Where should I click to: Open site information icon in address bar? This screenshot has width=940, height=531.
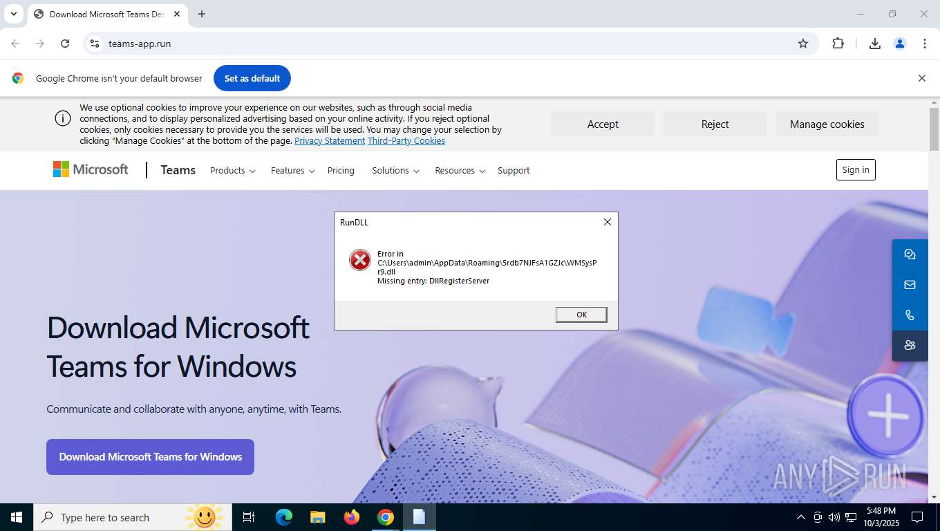95,44
